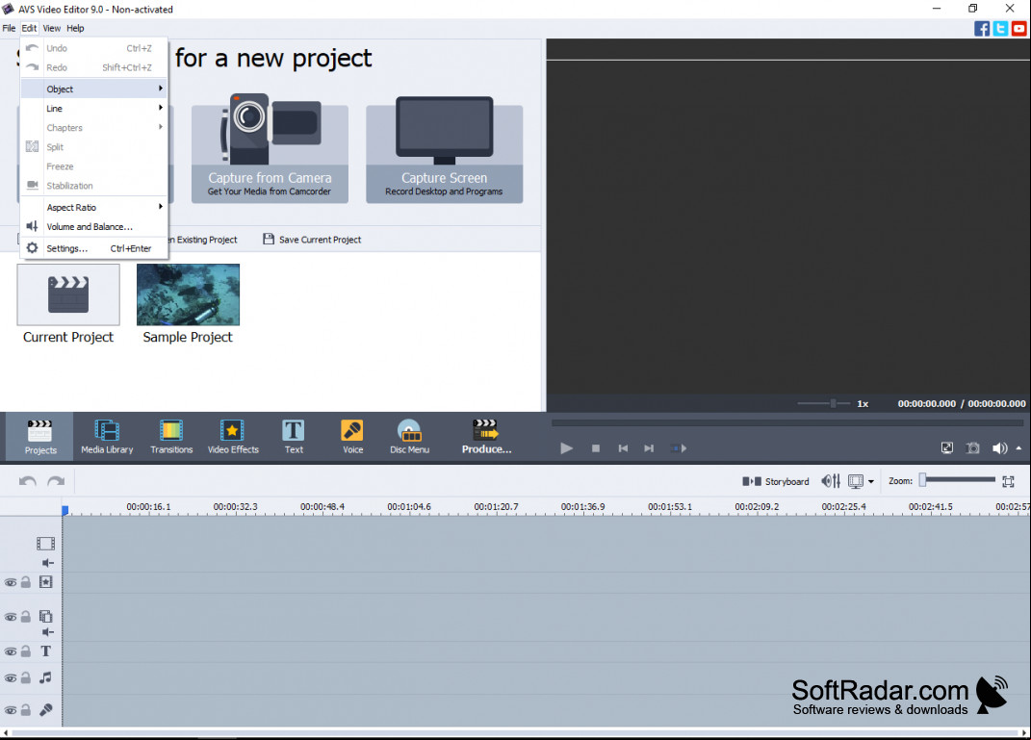Open the Sample Project thumbnail
1031x740 pixels.
188,295
